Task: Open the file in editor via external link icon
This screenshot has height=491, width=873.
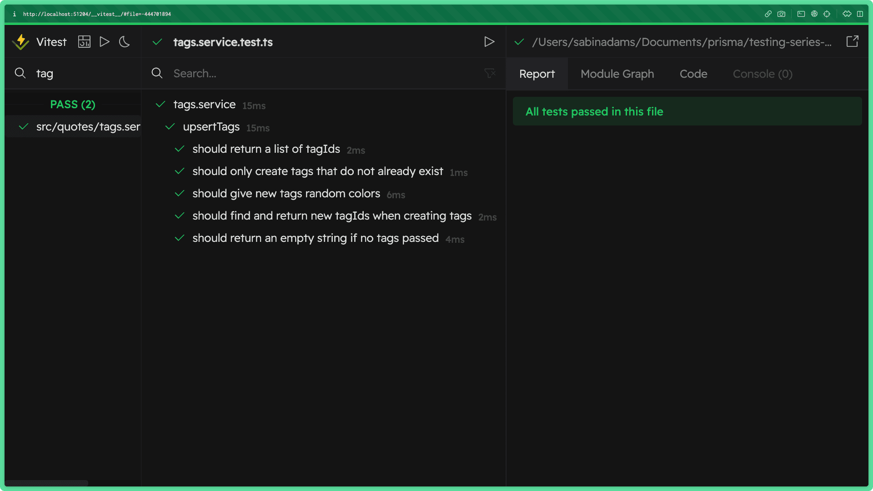Action: pos(853,41)
